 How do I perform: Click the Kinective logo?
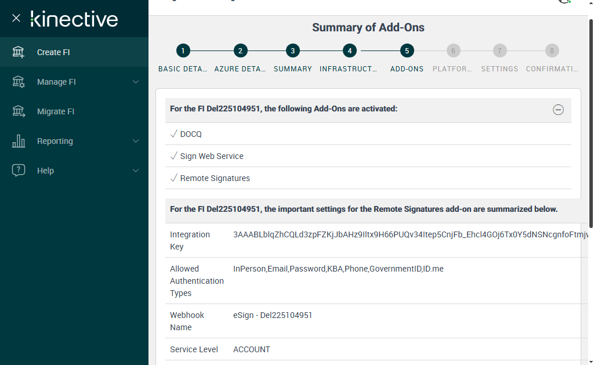coord(74,19)
